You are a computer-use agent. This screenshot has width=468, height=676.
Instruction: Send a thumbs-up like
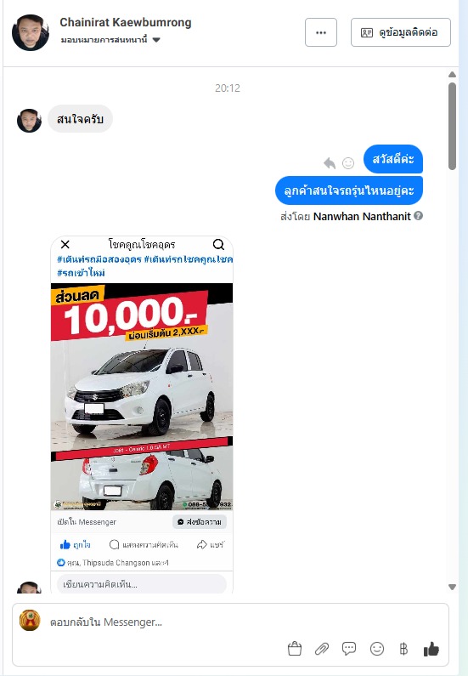point(431,649)
